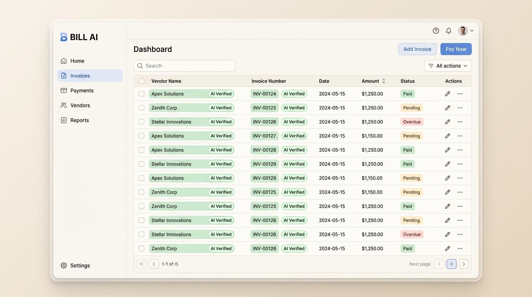Screen dimensions: 532x297
Task: Check notifications via the bell icon
Action: (448, 30)
